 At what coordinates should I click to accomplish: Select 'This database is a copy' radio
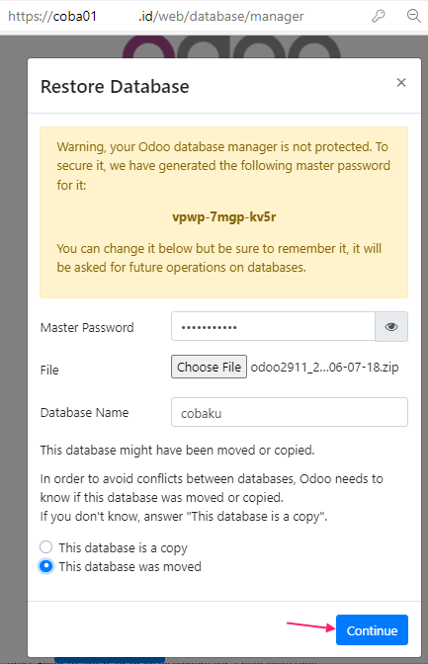(x=45, y=547)
